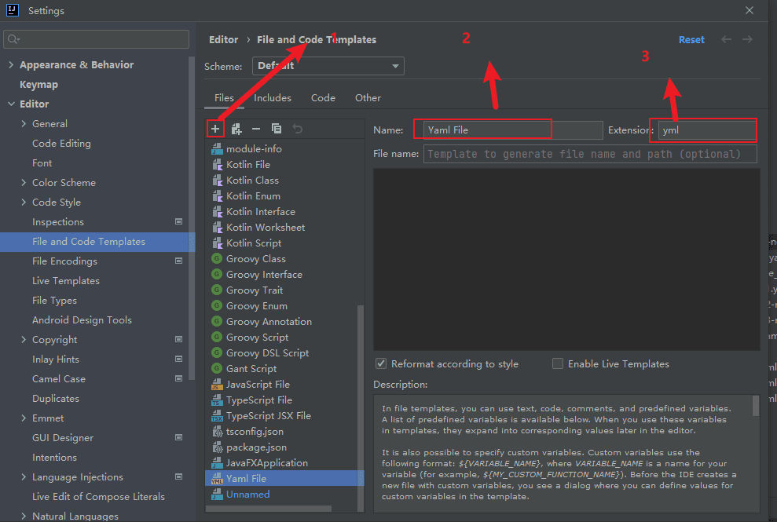Click the File name input field
Viewport: 777px width, 522px height.
click(590, 154)
